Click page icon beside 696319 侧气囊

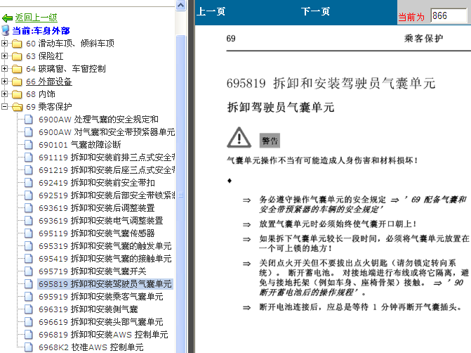tap(29, 309)
